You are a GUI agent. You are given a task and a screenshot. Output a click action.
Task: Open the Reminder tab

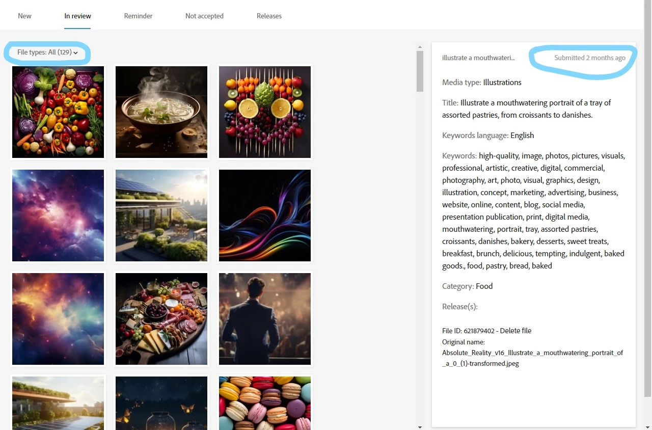click(x=138, y=16)
